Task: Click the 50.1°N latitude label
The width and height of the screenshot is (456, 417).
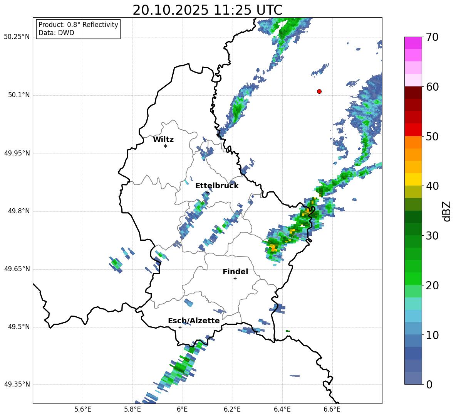Action: 18,95
